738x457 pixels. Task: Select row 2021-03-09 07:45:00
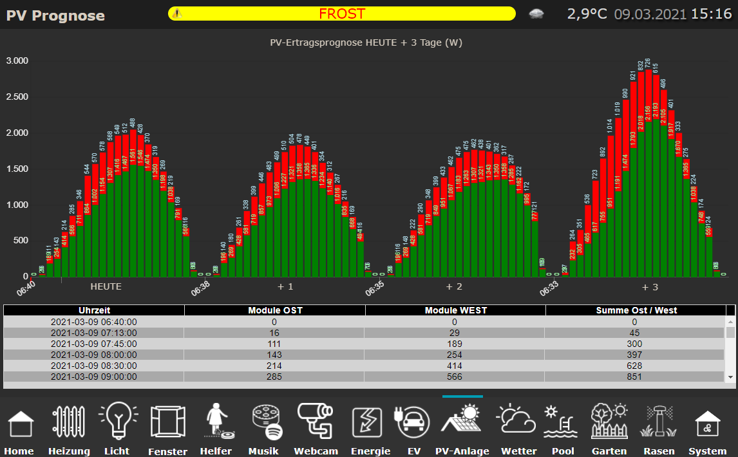pos(364,344)
